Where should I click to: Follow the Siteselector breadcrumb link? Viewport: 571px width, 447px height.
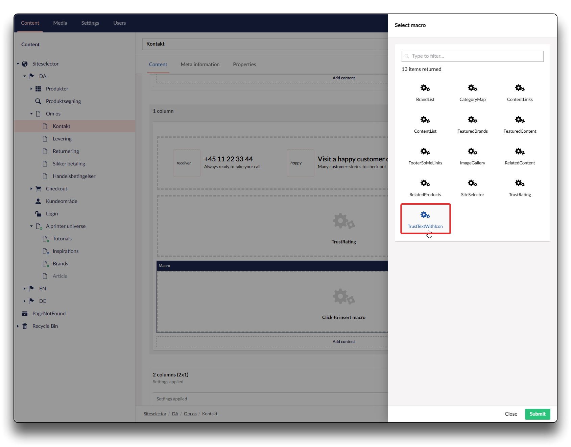tap(155, 414)
